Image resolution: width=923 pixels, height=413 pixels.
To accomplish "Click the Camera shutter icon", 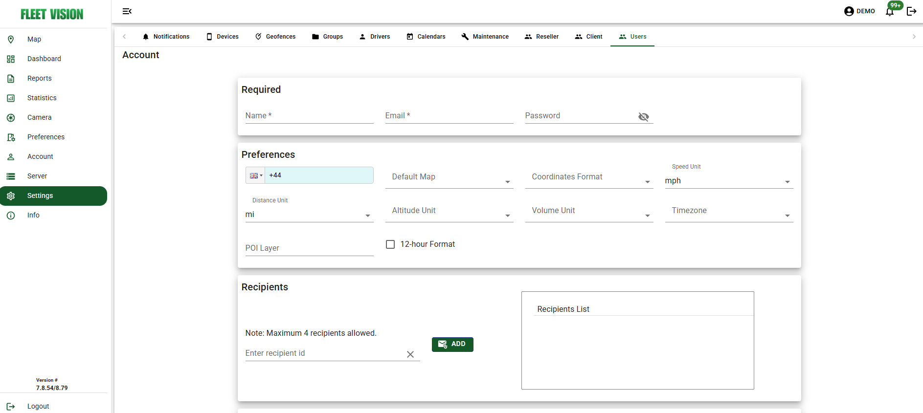I will click(x=11, y=118).
